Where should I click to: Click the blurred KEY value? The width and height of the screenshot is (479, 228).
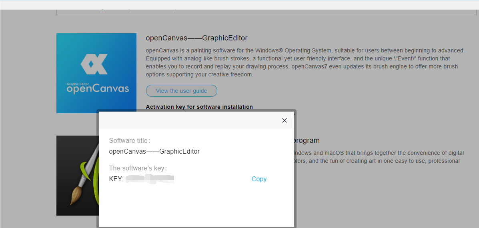(150, 179)
